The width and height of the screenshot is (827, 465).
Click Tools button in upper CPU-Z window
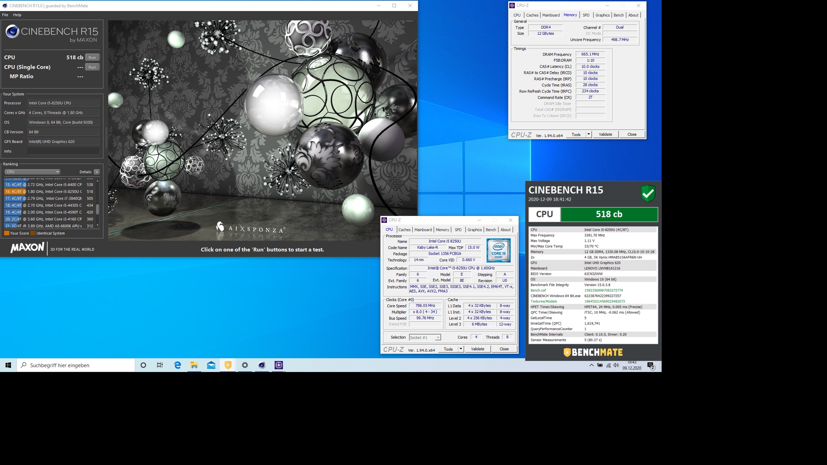click(x=576, y=135)
